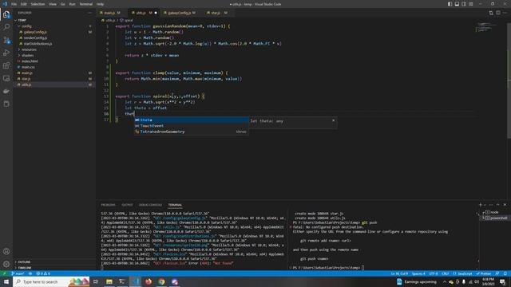The width and height of the screenshot is (511, 287).
Task: Click the editor toolbar icon left of Split Editor
Action: tap(491, 13)
